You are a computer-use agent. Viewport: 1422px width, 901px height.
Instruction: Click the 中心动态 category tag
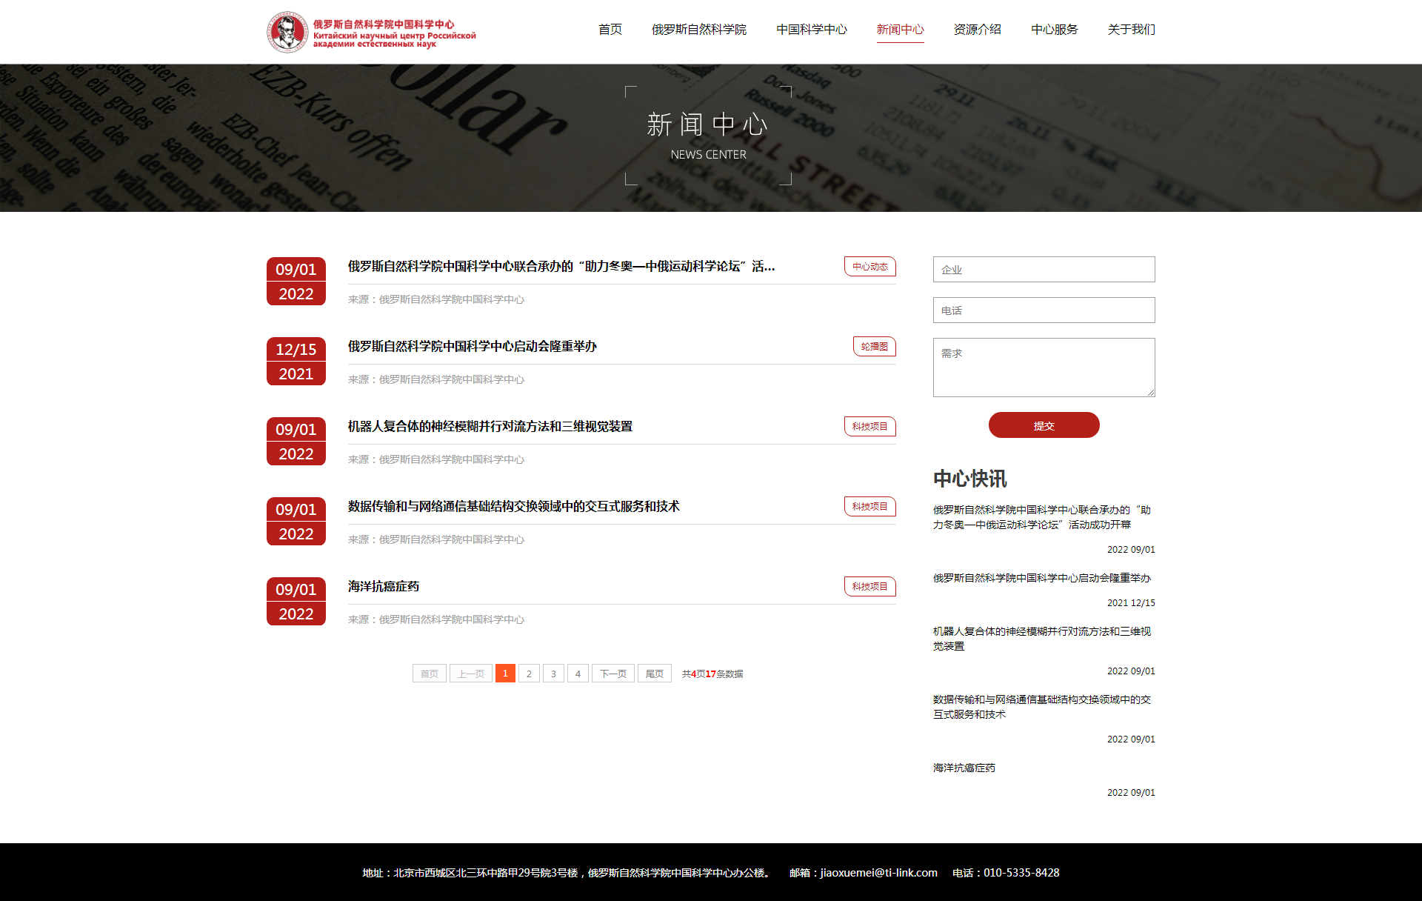click(x=869, y=267)
